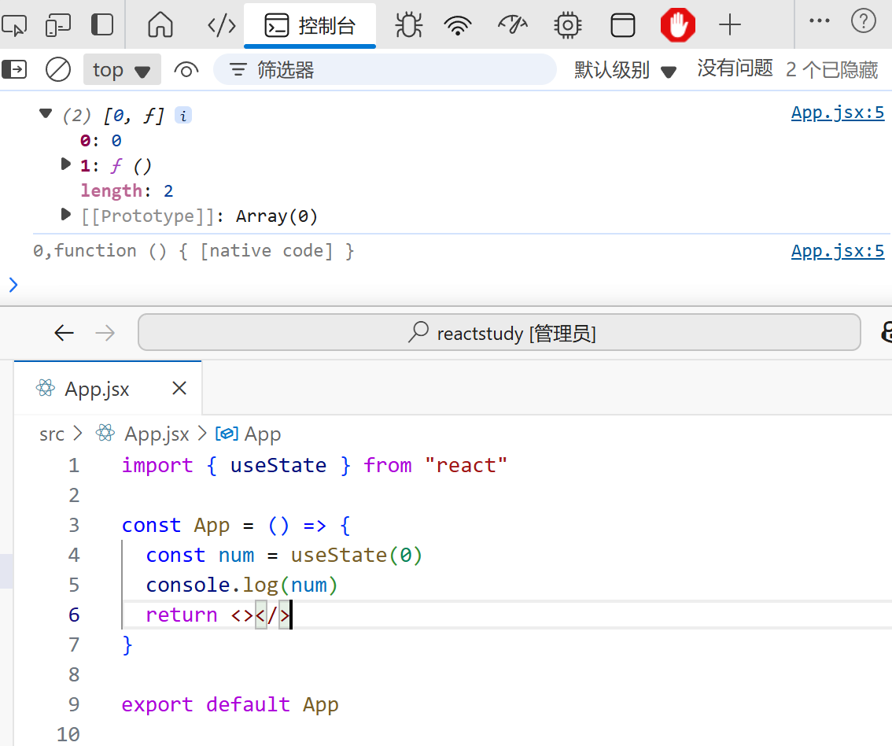Go back with VS Code left arrow
Image resolution: width=892 pixels, height=746 pixels.
click(x=65, y=332)
